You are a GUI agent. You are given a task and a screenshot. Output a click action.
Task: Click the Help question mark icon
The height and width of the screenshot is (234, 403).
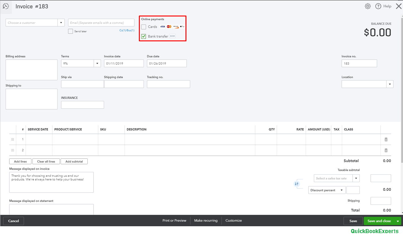(378, 6)
